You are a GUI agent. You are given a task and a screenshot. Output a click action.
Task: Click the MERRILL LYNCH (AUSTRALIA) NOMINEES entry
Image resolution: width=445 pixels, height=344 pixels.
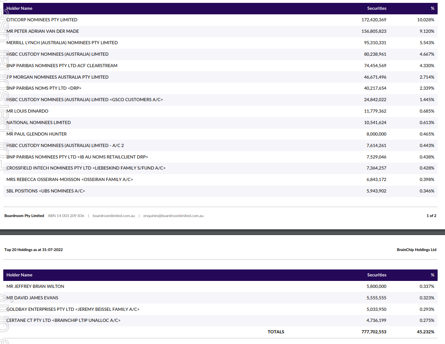click(62, 43)
